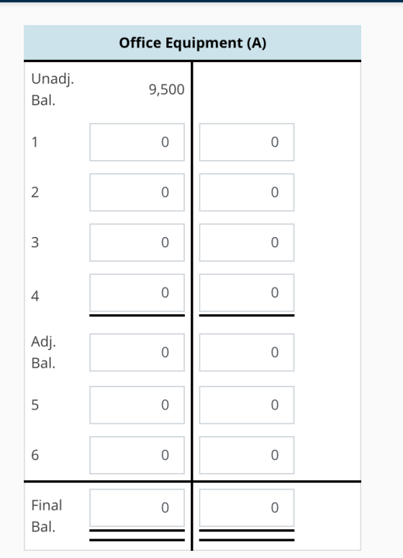Focus the row 6 credit input field
403x558 pixels.
[247, 455]
